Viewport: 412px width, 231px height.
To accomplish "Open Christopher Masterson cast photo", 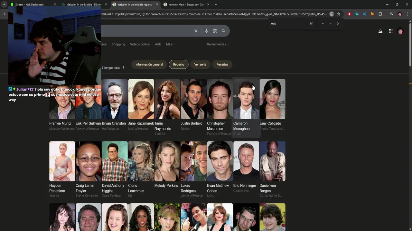I will pos(220,99).
